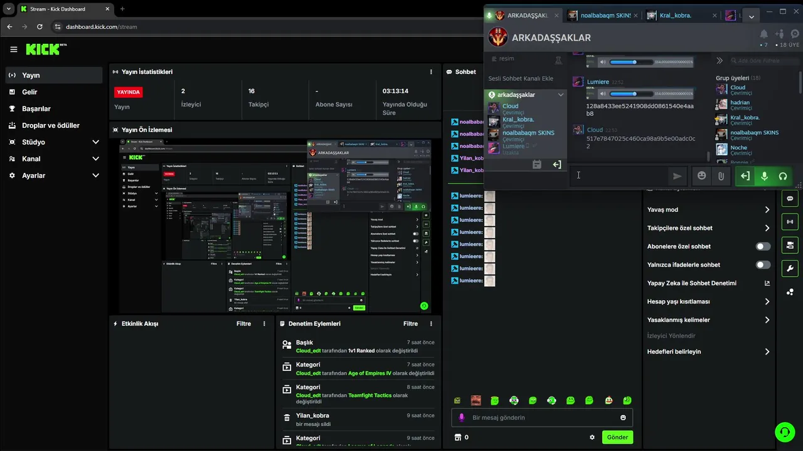Open the Etkinlik Akışı Filtre
The width and height of the screenshot is (803, 451).
pyautogui.click(x=243, y=324)
